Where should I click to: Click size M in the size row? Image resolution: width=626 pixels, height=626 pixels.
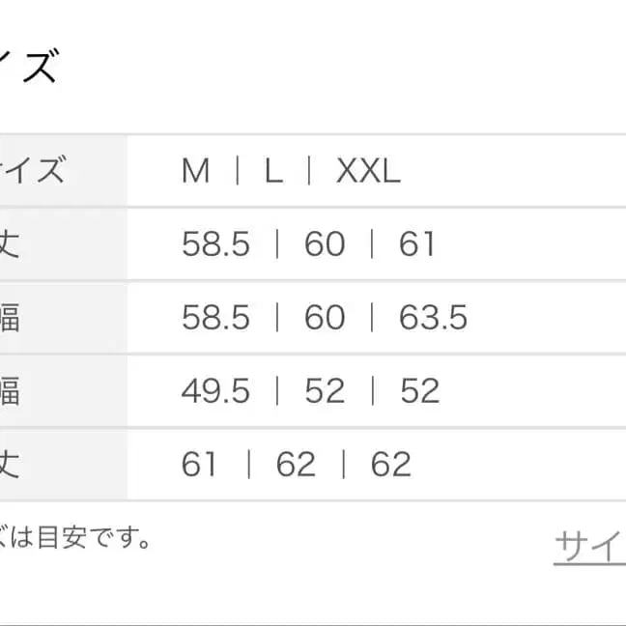tap(196, 172)
